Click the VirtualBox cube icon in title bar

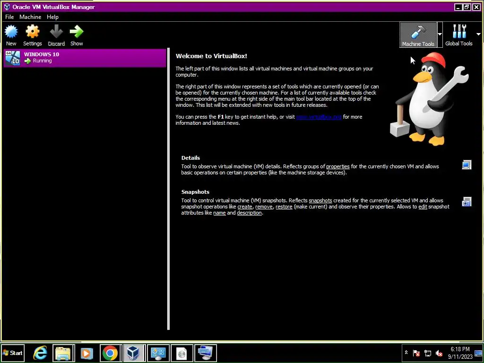coord(7,7)
